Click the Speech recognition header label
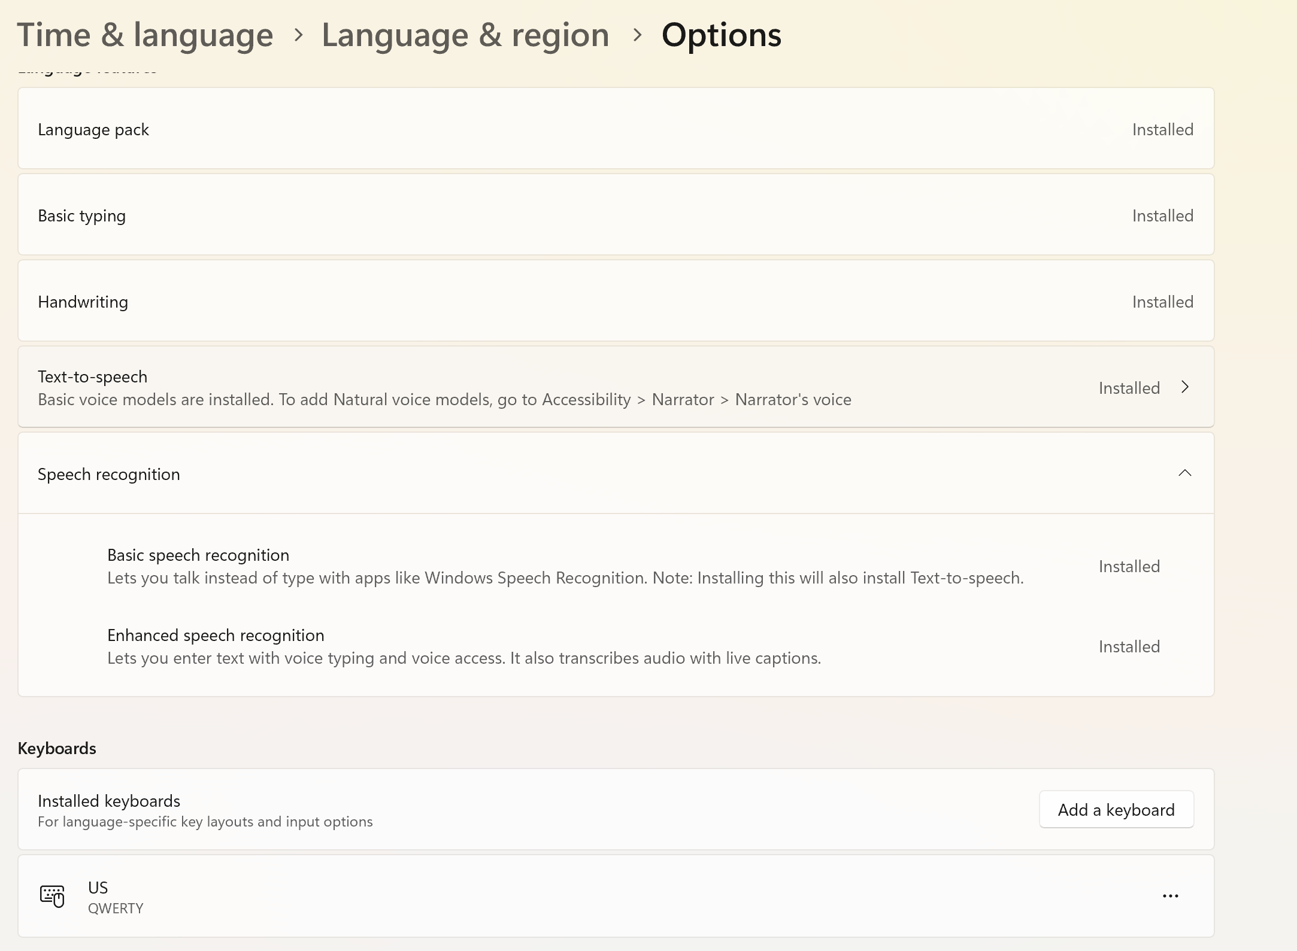The image size is (1297, 951). (x=108, y=474)
